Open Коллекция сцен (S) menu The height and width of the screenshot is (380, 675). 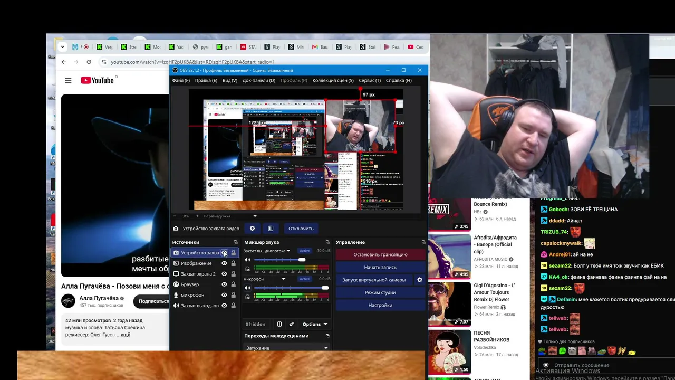(333, 80)
